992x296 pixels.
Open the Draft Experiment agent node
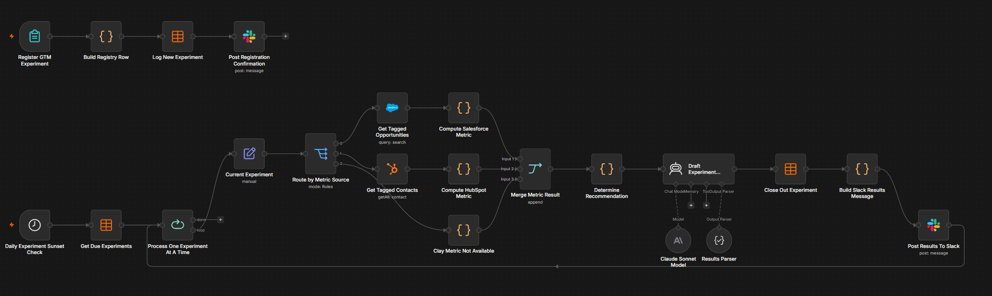point(699,169)
